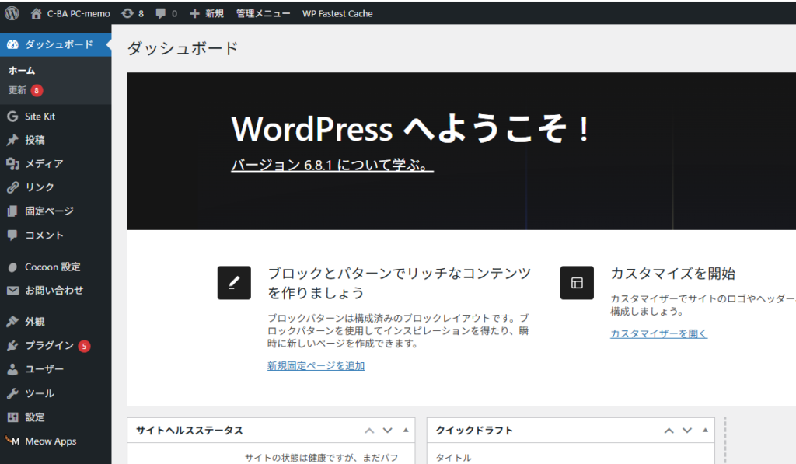Open the メディア (Media) library

tap(44, 164)
